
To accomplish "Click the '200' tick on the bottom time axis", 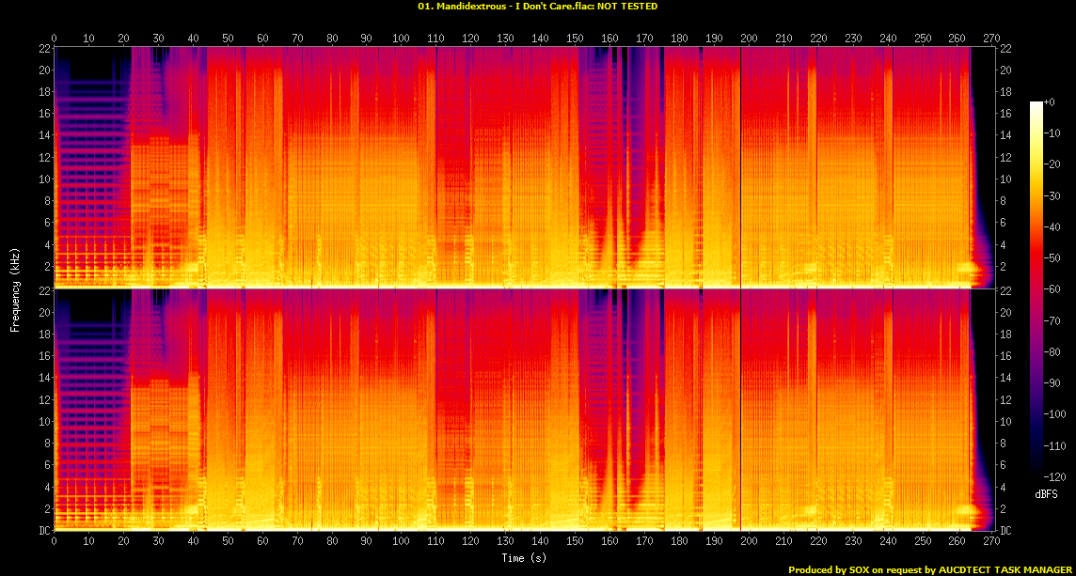I will pyautogui.click(x=749, y=542).
